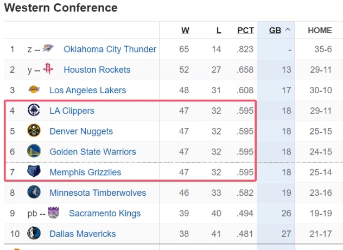Go to Los Angeles Lakers link

click(x=87, y=90)
